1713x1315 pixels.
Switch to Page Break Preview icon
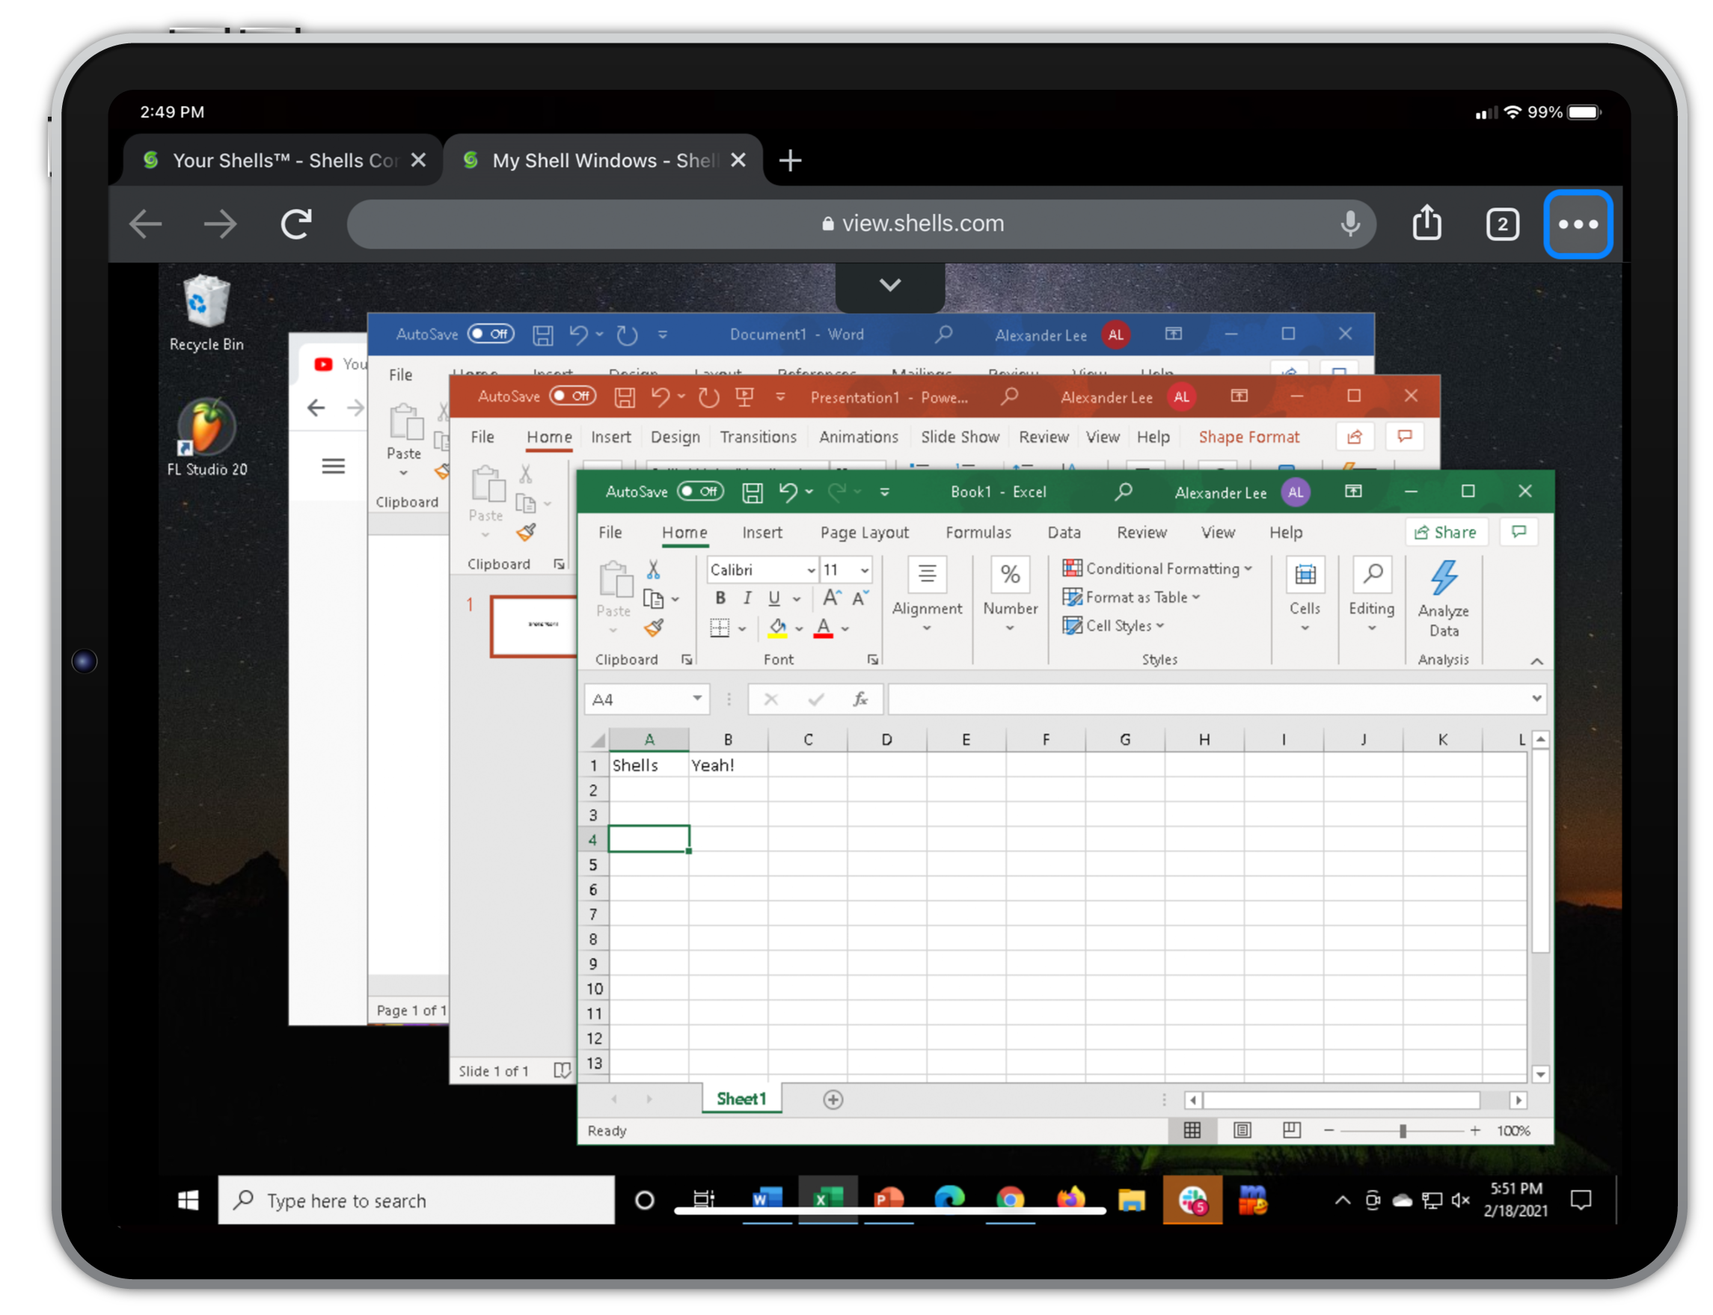(x=1291, y=1130)
